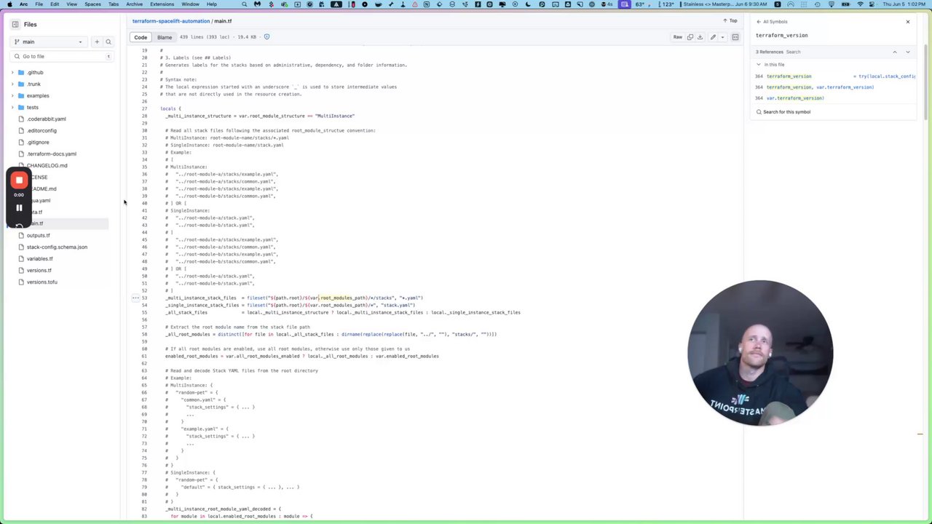Open variables.tf file
This screenshot has height=524, width=932.
coord(39,258)
